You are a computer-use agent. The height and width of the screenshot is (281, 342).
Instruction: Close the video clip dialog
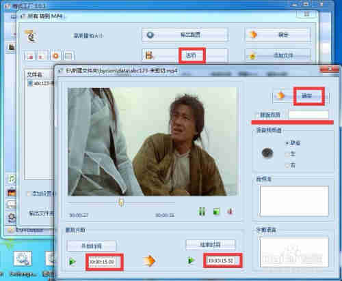pos(330,69)
